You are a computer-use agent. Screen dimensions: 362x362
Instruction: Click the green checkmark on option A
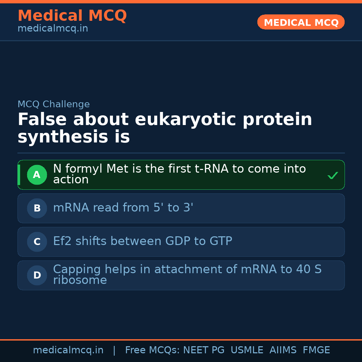point(333,175)
